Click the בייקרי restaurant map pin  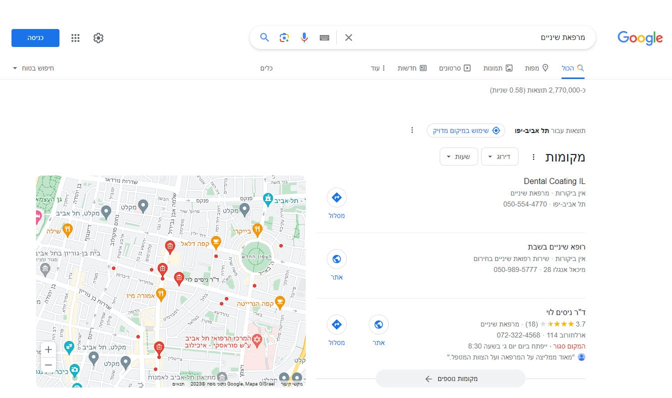257,229
